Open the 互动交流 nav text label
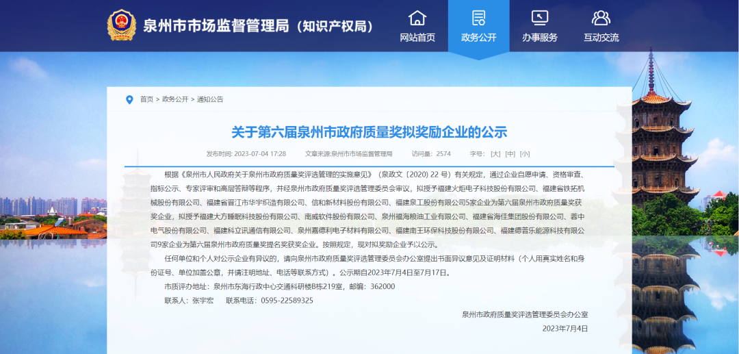Screen dimensions: 739x354 (601, 38)
